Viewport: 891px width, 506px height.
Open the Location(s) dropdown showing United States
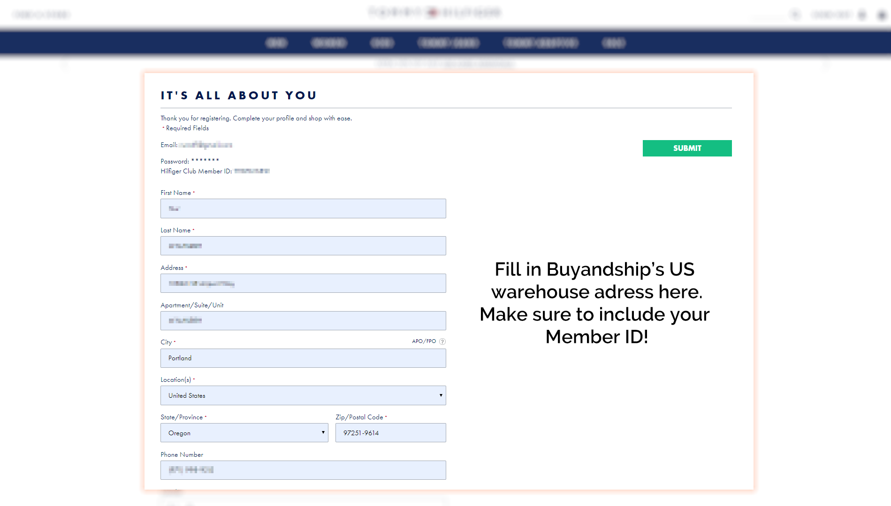303,395
